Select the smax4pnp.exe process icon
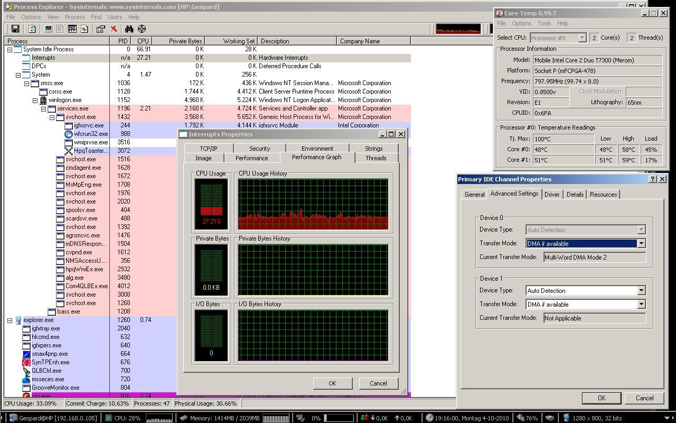The height and width of the screenshot is (423, 676). [x=26, y=354]
